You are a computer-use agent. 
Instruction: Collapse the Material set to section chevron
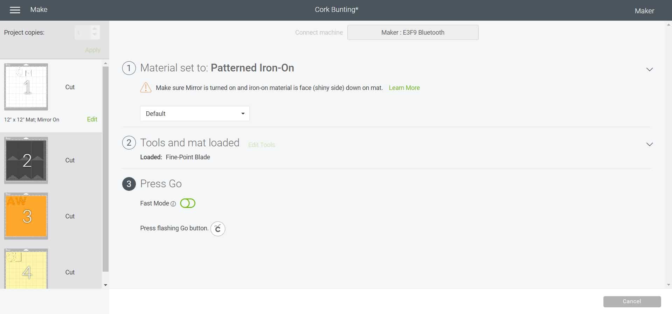coord(650,69)
